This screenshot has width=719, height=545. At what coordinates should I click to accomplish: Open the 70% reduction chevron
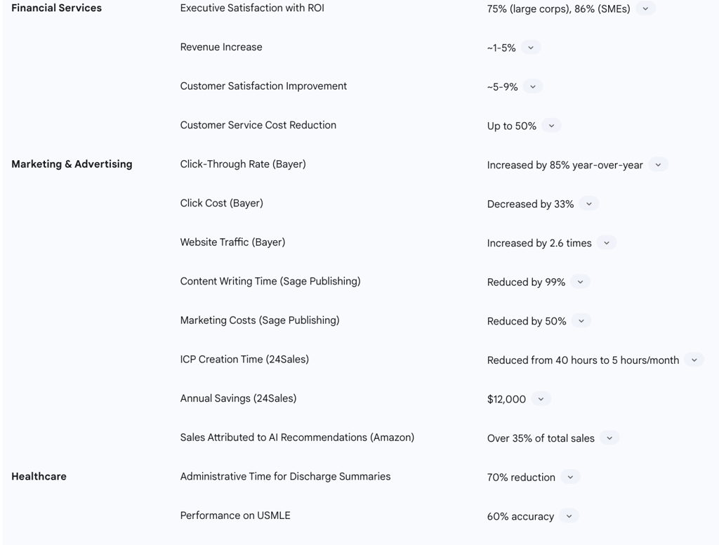coord(570,477)
